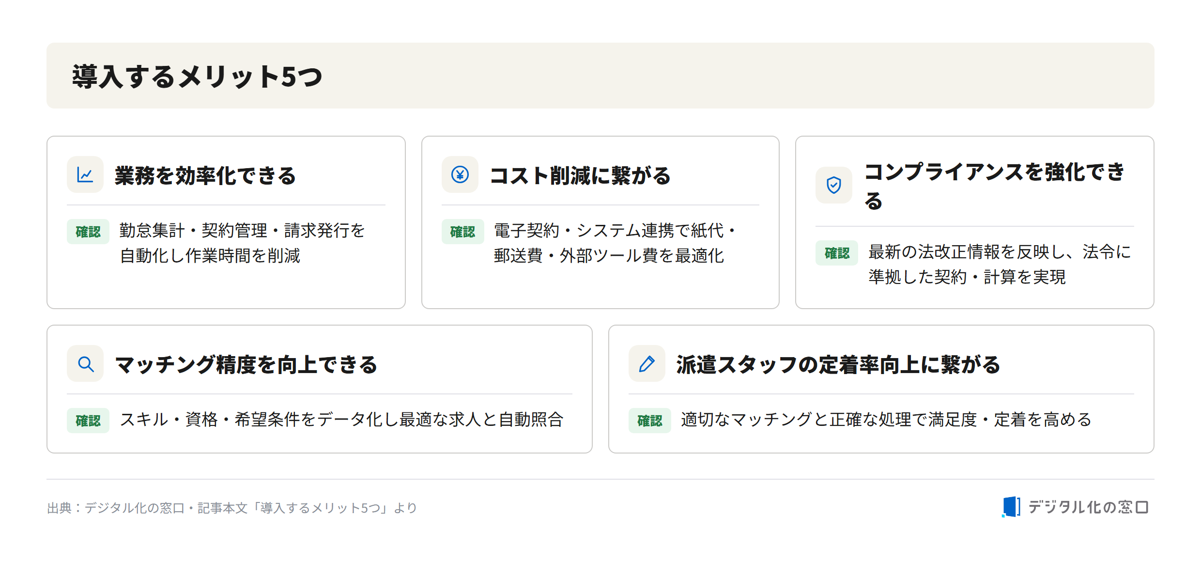The width and height of the screenshot is (1201, 564).
Task: Click the デジタル化の窓口 brand name text
Action: point(1088,507)
